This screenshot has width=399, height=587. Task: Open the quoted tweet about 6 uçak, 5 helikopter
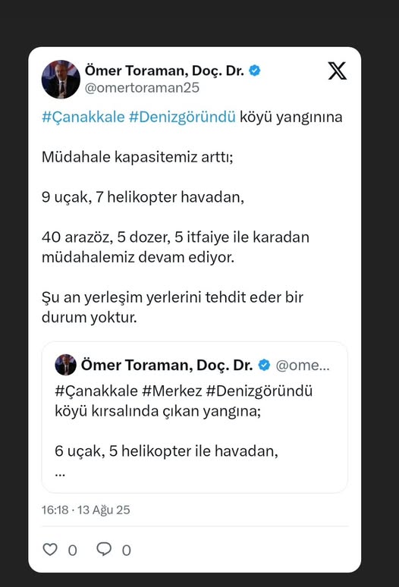click(x=195, y=417)
